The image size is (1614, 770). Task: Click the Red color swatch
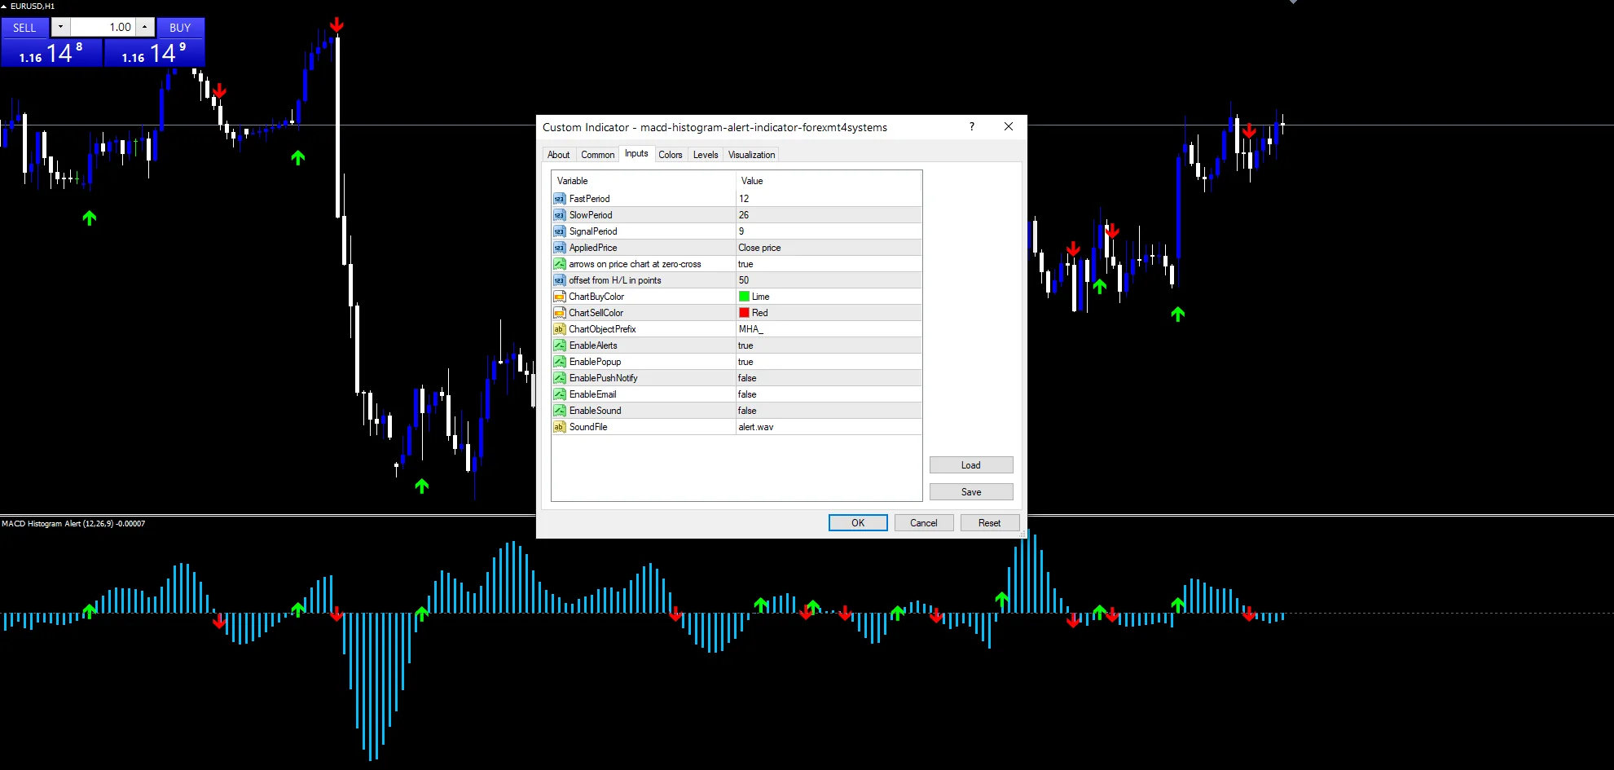tap(744, 313)
